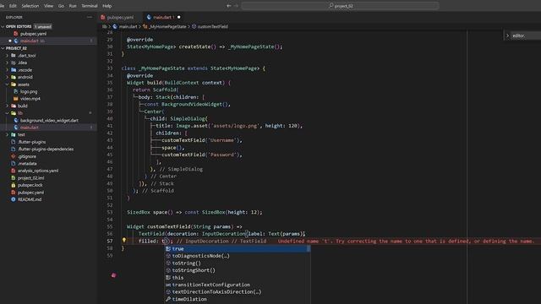541x304 pixels.
Task: Click line number 57 in gutter
Action: (109, 241)
